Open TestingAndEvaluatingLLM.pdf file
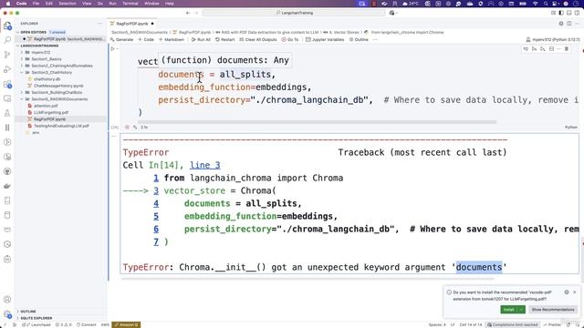 click(x=61, y=126)
